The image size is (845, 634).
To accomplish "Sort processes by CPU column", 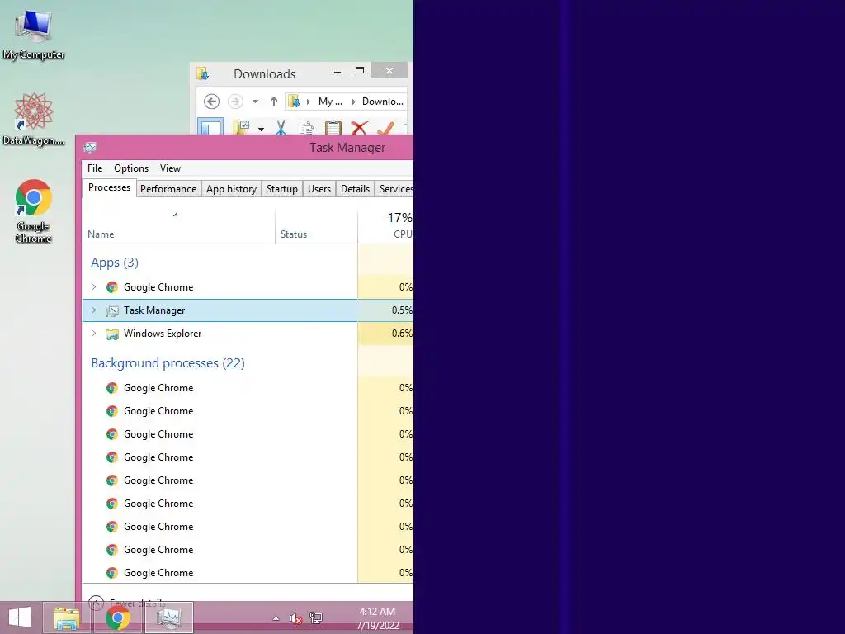I will pyautogui.click(x=386, y=227).
